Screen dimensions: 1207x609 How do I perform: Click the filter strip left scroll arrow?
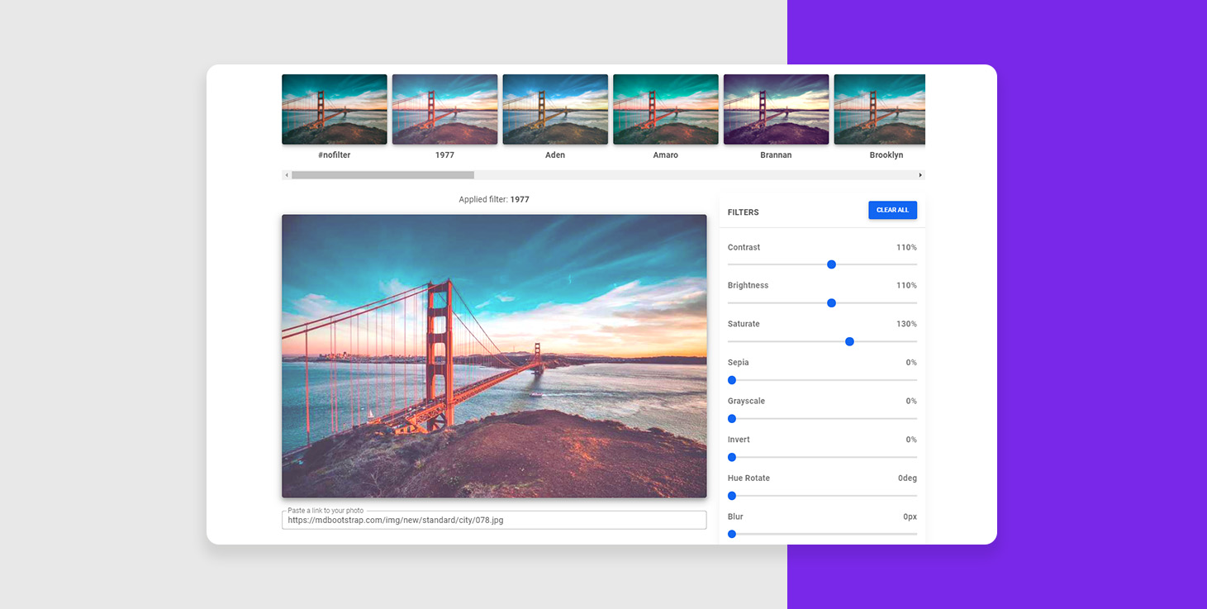(287, 175)
